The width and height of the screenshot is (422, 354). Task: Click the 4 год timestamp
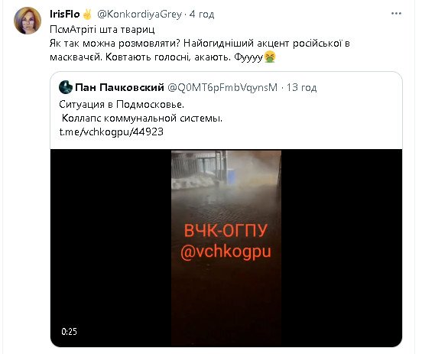pyautogui.click(x=202, y=15)
